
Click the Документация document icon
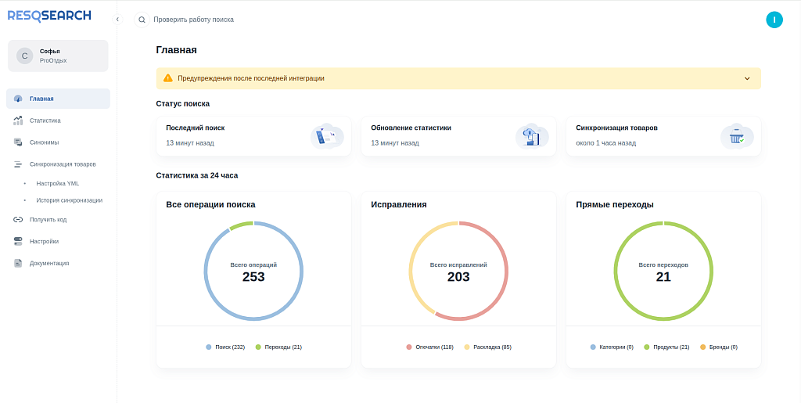coord(18,263)
